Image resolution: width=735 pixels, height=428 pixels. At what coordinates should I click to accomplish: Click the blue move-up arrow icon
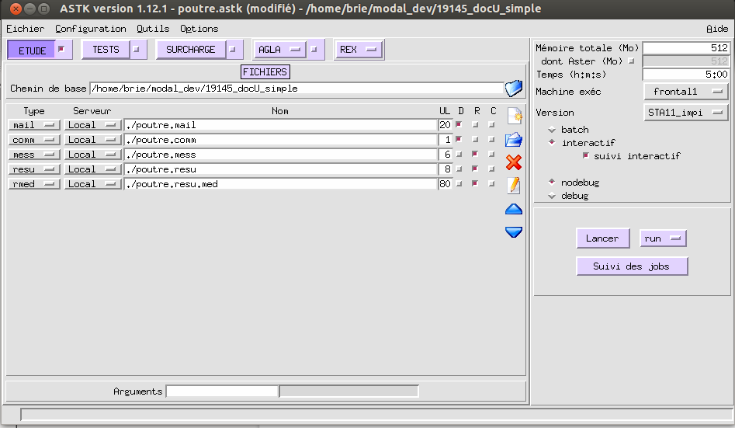tap(514, 209)
